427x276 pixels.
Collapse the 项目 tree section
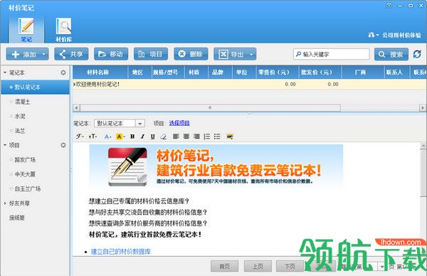(5, 145)
